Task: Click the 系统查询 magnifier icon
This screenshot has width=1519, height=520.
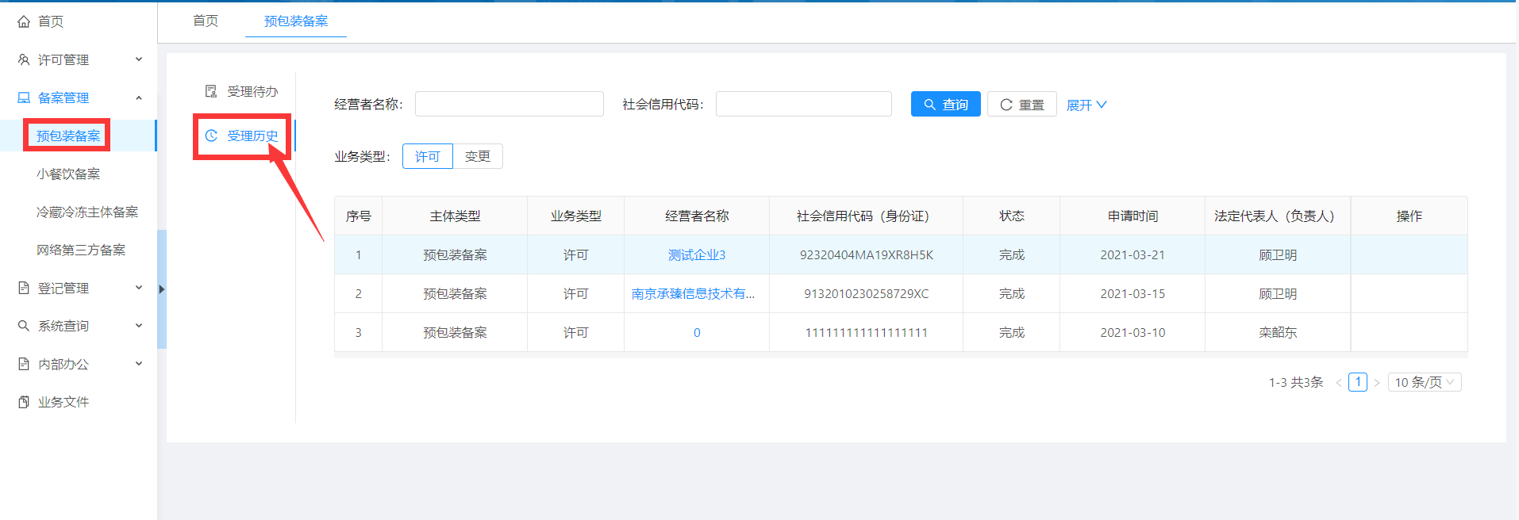Action: (x=24, y=326)
